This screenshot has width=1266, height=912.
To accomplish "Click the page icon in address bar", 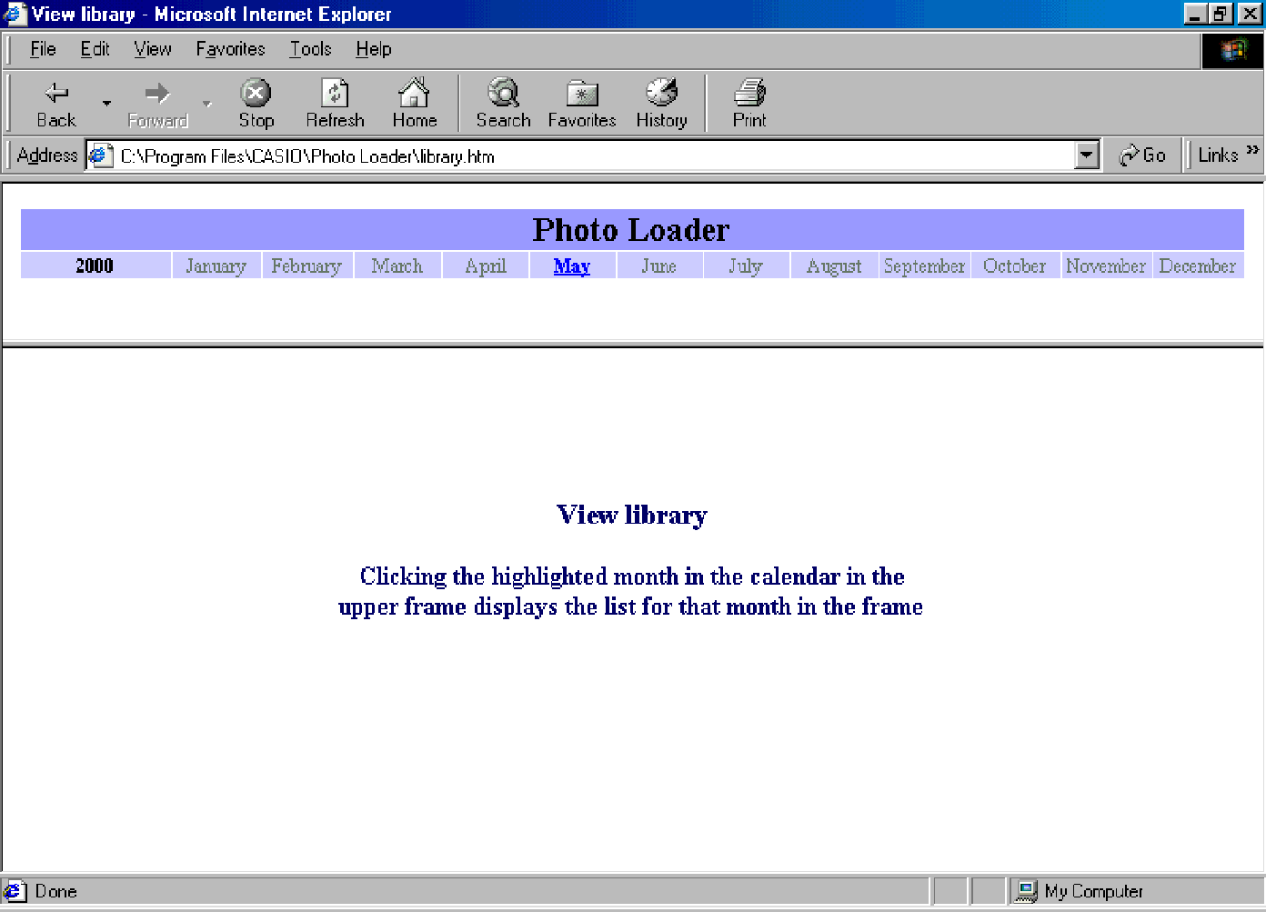I will [100, 155].
